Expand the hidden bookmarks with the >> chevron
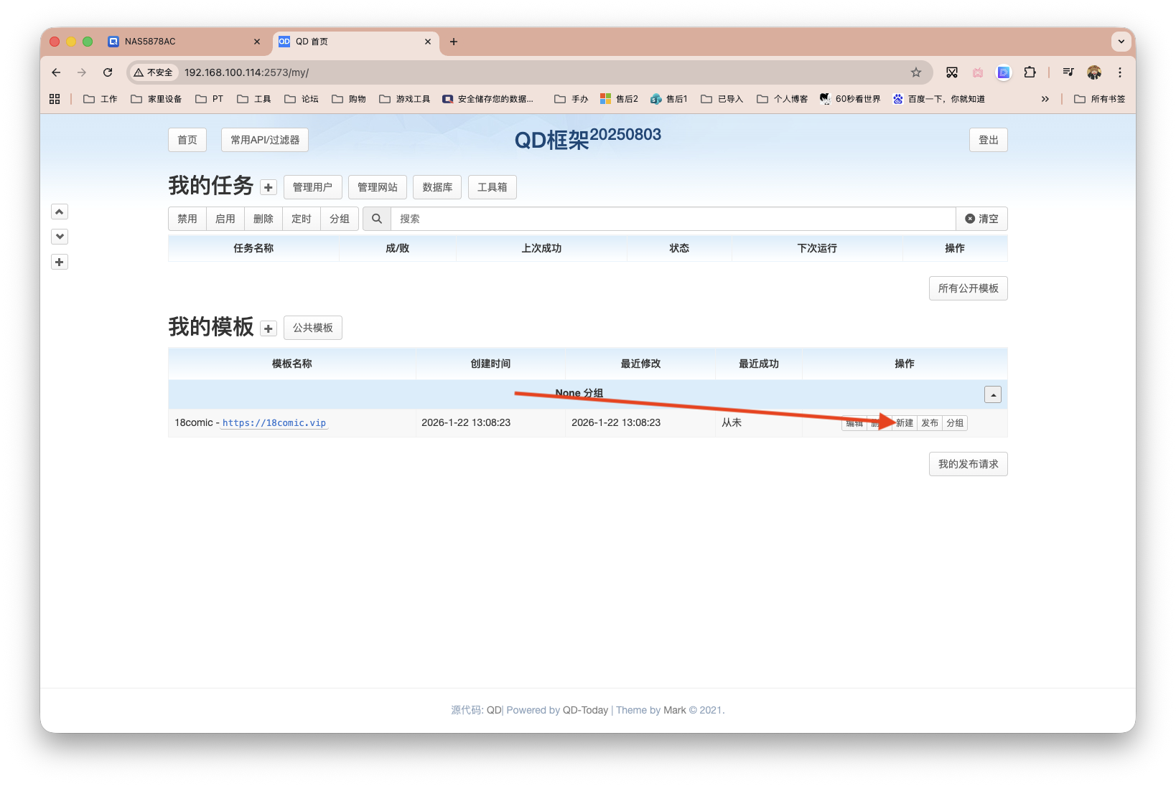Image resolution: width=1176 pixels, height=786 pixels. tap(1045, 99)
